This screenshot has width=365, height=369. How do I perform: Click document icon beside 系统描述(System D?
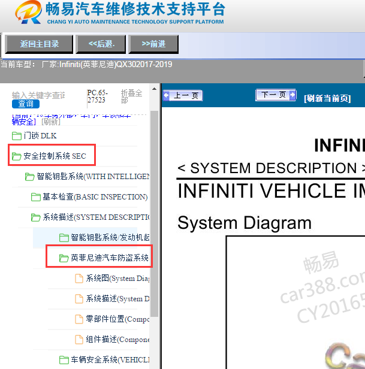[79, 299]
